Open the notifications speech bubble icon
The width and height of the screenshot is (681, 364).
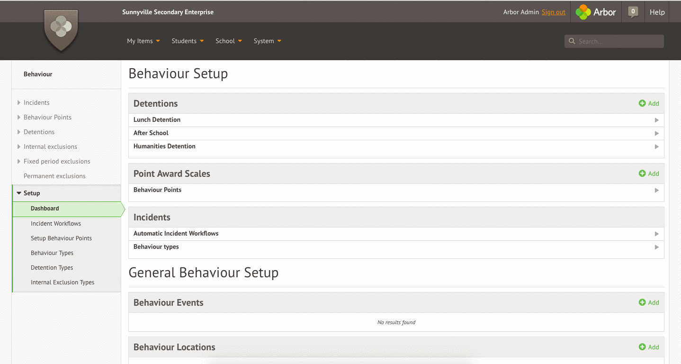(x=633, y=12)
